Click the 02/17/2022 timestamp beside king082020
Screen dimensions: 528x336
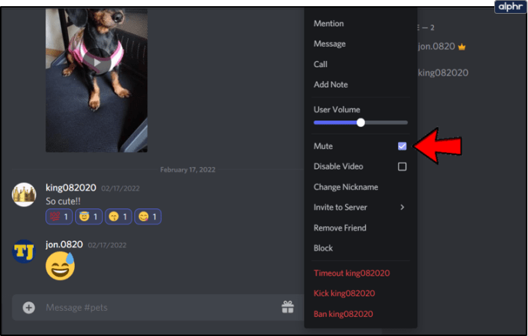pos(120,189)
